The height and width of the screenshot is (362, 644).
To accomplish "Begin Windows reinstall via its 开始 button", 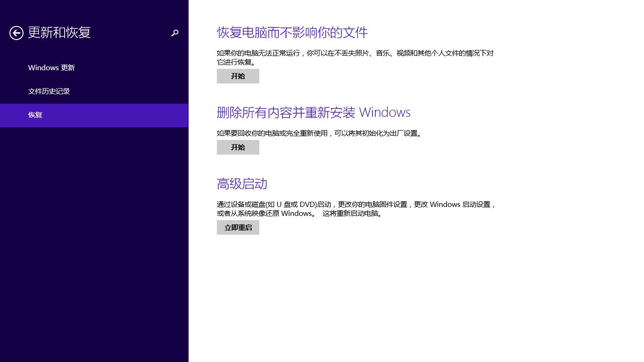I will [x=238, y=147].
